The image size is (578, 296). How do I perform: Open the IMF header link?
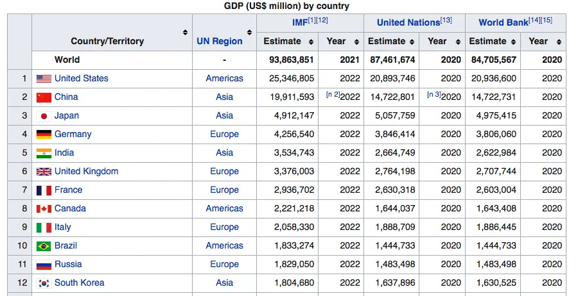[x=300, y=22]
